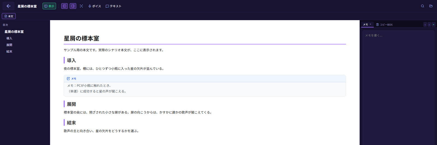Viewport: 437px width, 145px height.
Task: Click the sentence starting サンプル用の本文です
Action: [x=114, y=50]
